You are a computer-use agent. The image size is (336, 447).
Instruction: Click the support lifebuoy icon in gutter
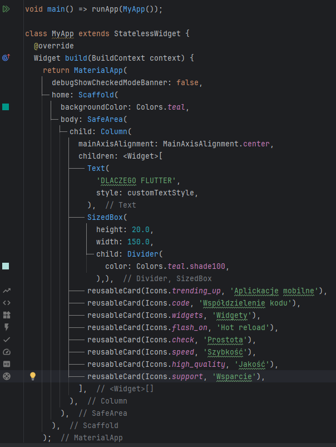tap(6, 376)
